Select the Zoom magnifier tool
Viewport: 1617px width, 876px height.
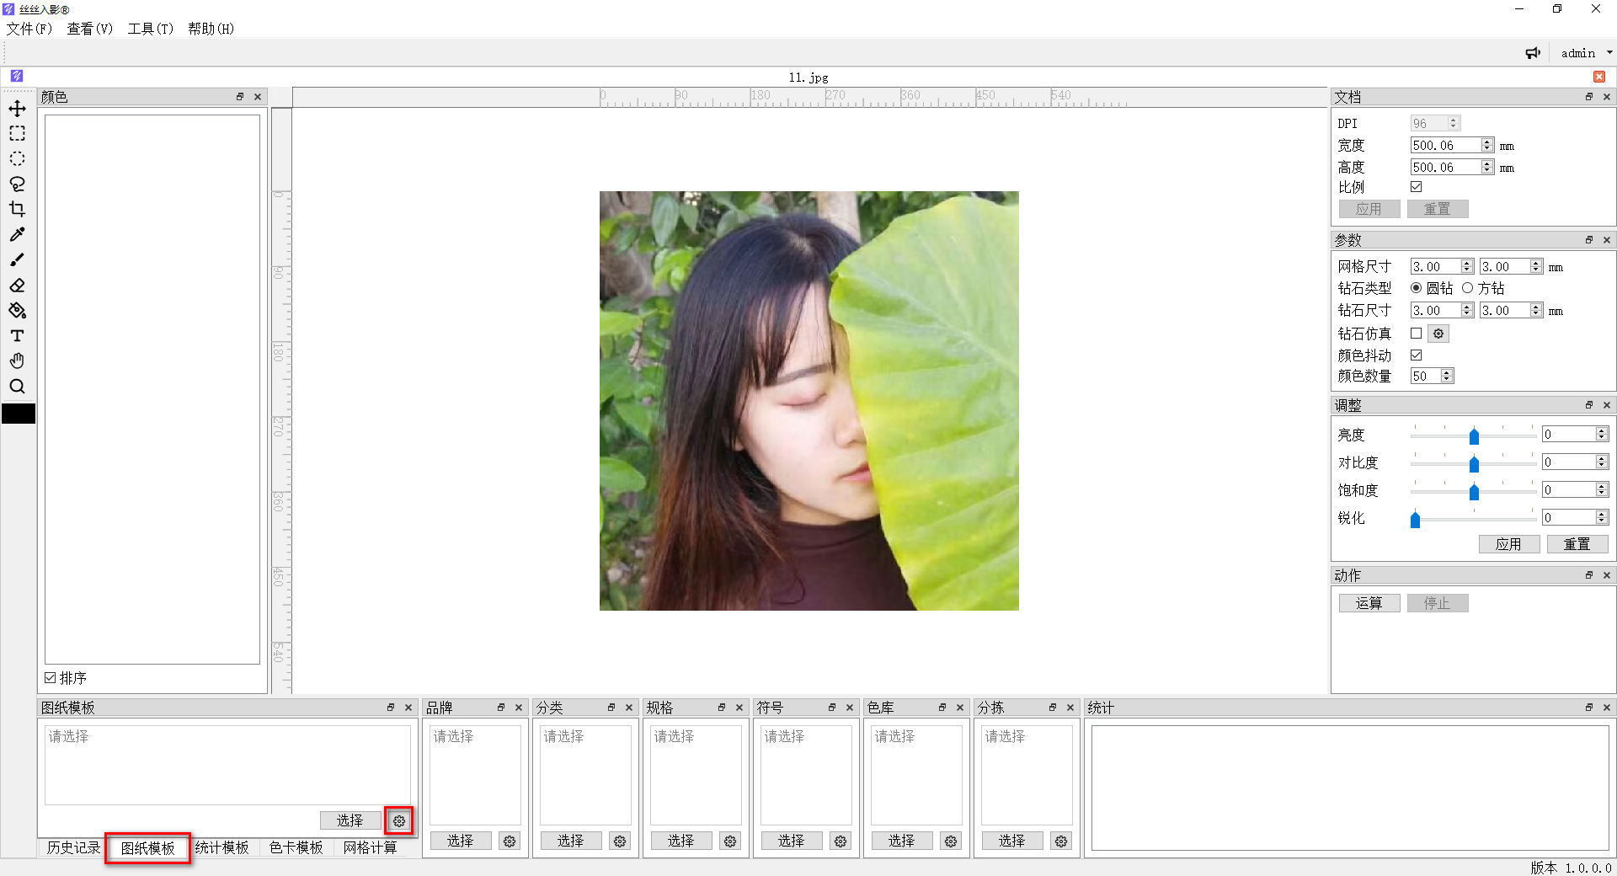[x=17, y=387]
